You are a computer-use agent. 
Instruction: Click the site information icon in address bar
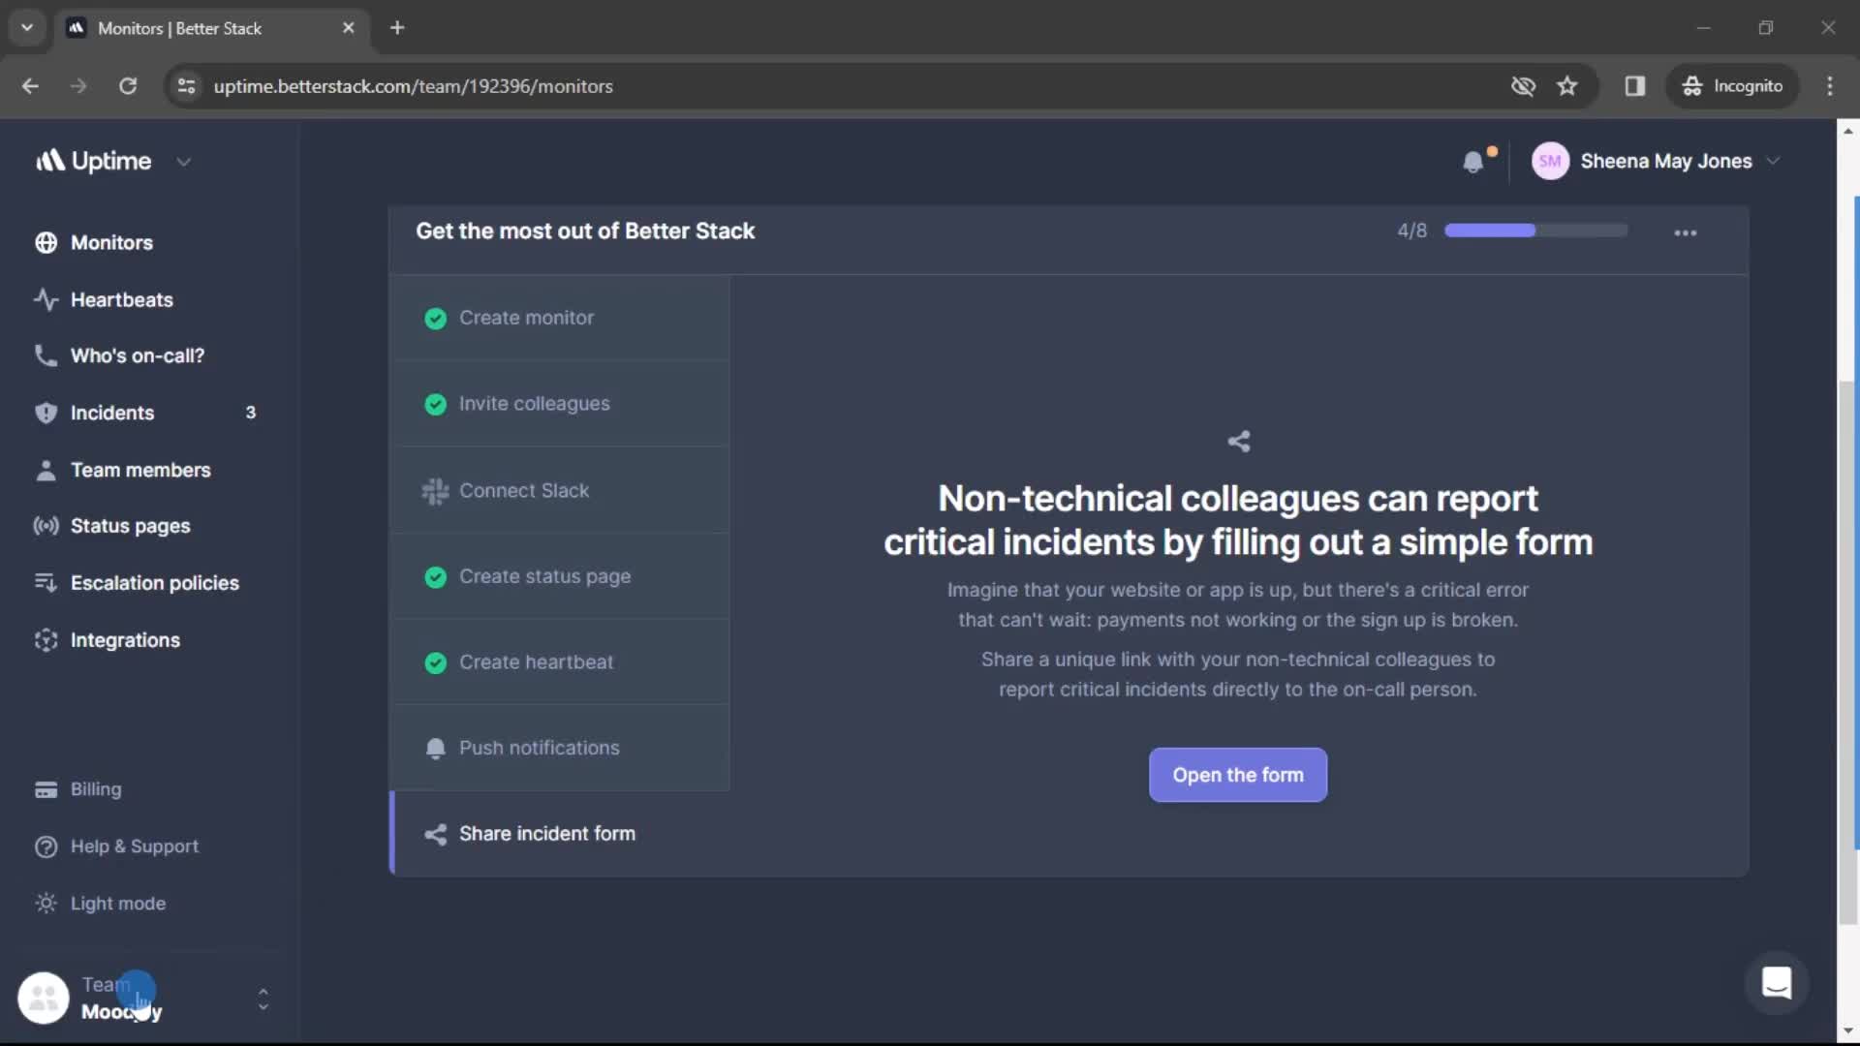pyautogui.click(x=186, y=86)
